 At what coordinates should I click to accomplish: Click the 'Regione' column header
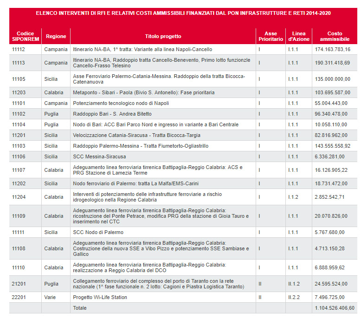click(x=56, y=36)
